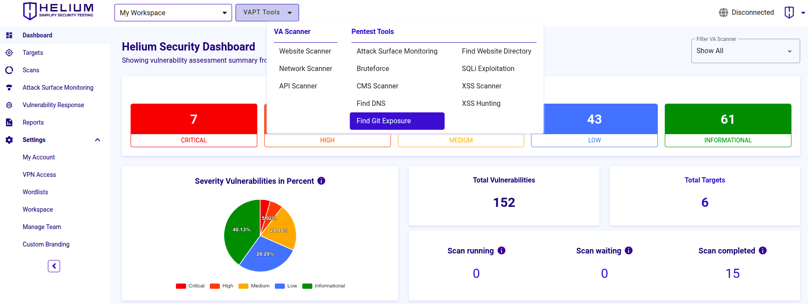This screenshot has width=808, height=304.
Task: Collapse the sidebar with the arrow button
Action: point(54,266)
